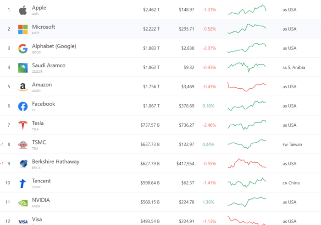The width and height of the screenshot is (321, 225).
Task: Click the Tesla logo icon
Action: coord(23,125)
